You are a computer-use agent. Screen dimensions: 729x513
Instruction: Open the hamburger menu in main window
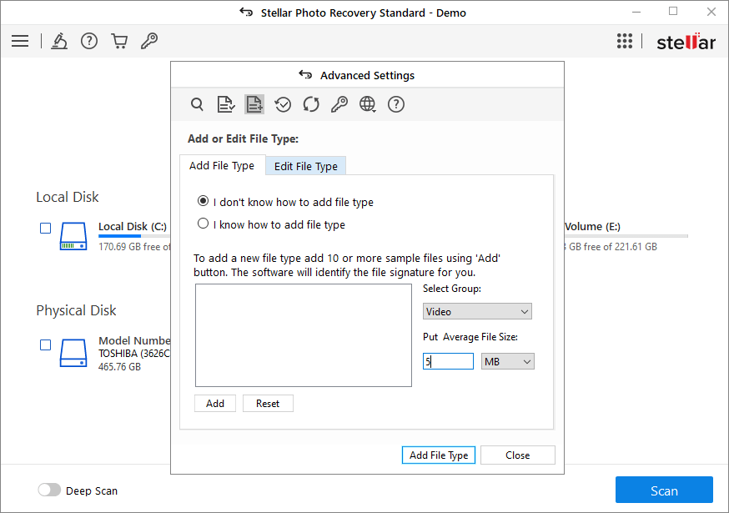tap(20, 41)
